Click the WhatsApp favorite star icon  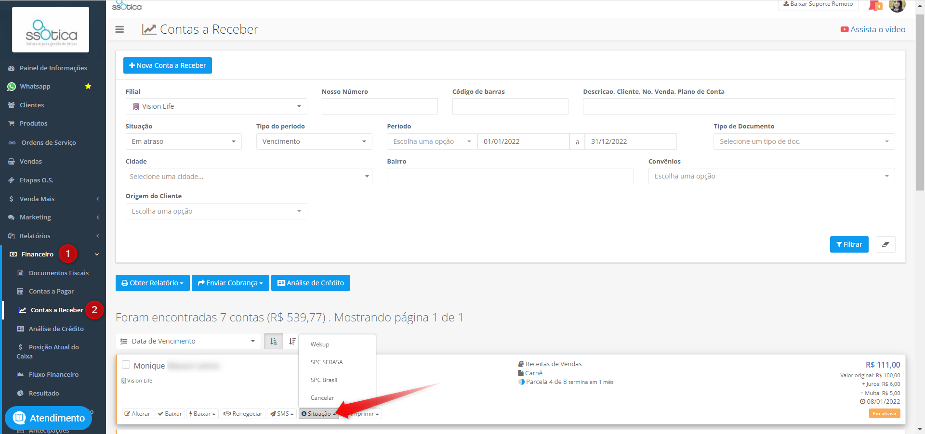(x=88, y=86)
